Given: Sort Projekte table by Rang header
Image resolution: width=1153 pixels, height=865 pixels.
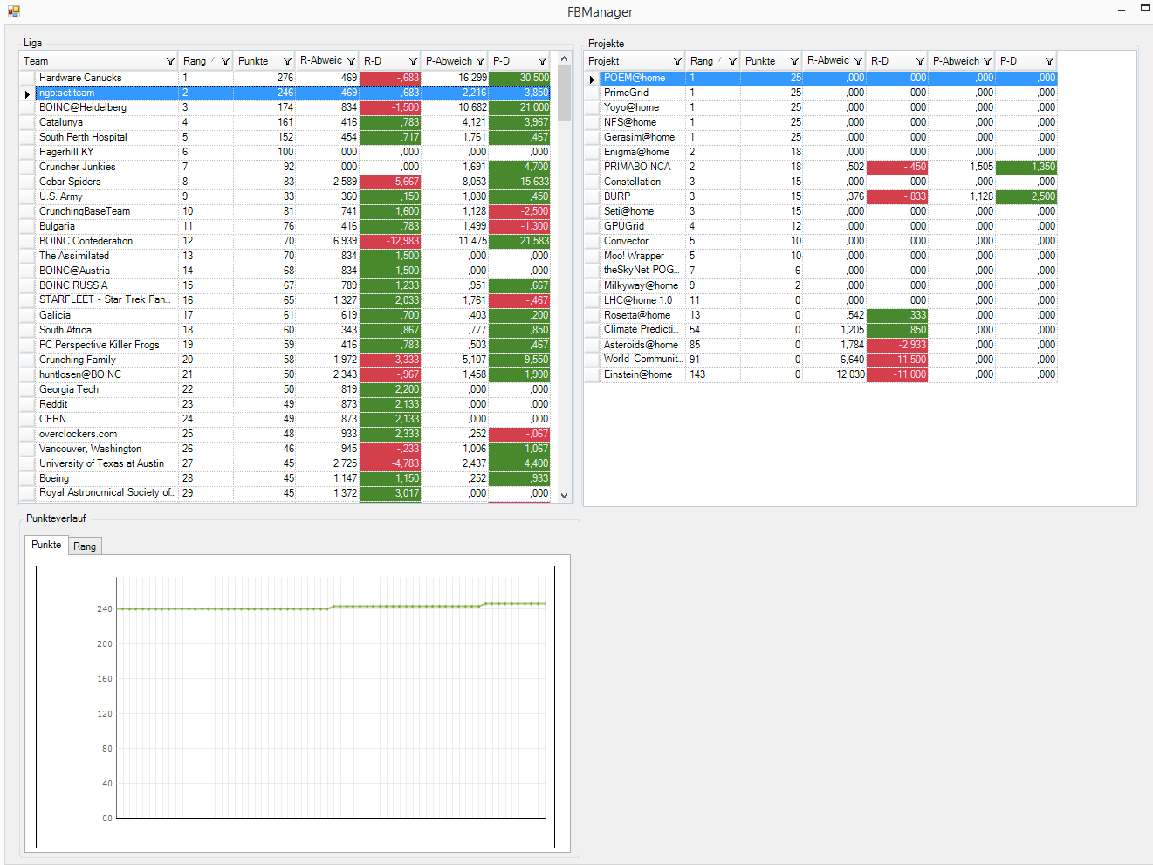Looking at the screenshot, I should point(702,61).
